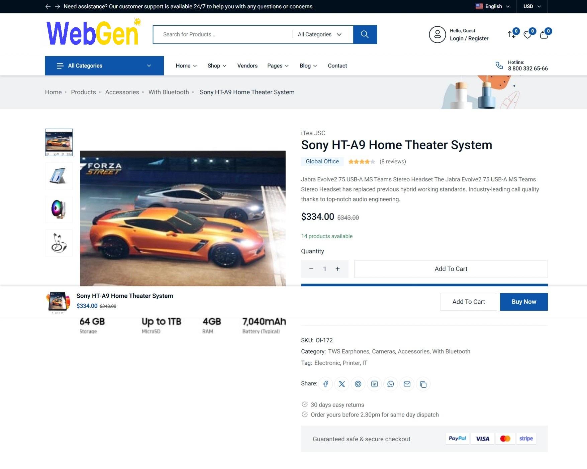Increase quantity with plus button
Screen dimensions: 587x469
tap(338, 269)
